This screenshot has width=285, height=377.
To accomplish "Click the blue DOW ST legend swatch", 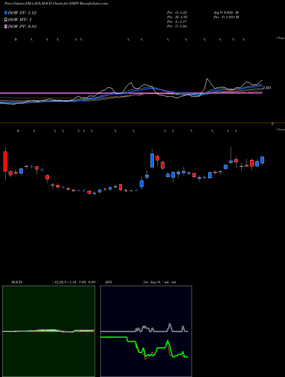I will point(6,13).
